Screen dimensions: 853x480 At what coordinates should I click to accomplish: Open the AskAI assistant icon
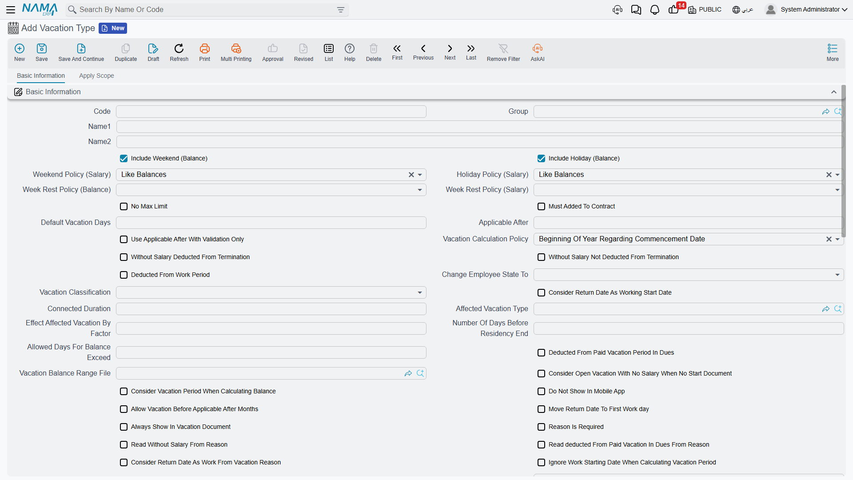[537, 48]
